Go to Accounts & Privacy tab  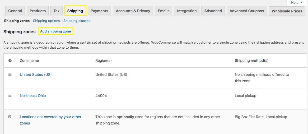tap(133, 11)
